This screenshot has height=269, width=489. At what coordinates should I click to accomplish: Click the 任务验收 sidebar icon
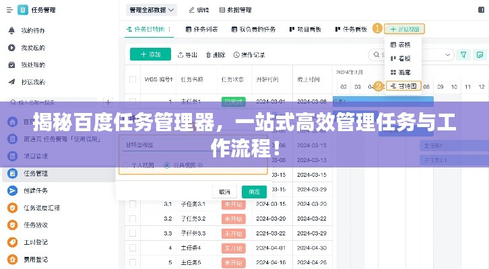(12, 225)
